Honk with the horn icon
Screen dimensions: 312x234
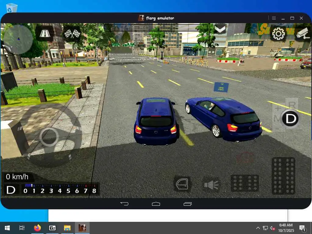pos(211,184)
